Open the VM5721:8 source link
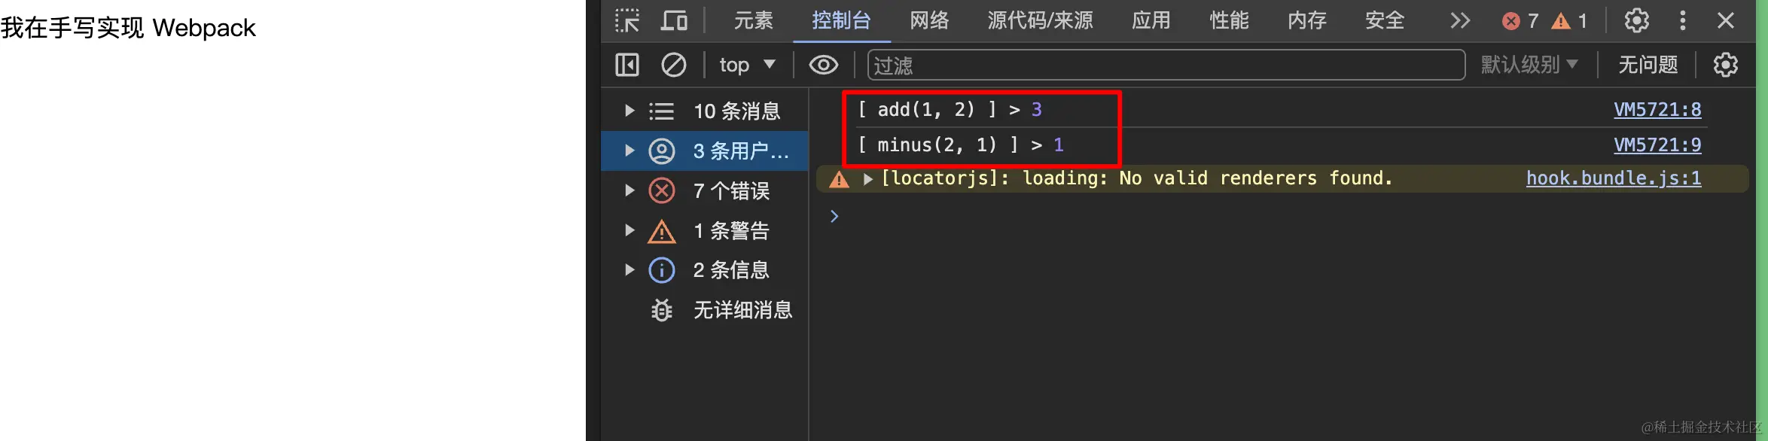1768x441 pixels. click(1657, 110)
